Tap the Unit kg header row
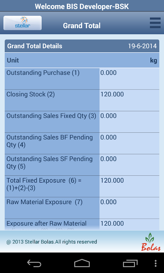The height and width of the screenshot is (273, 164). (x=82, y=60)
